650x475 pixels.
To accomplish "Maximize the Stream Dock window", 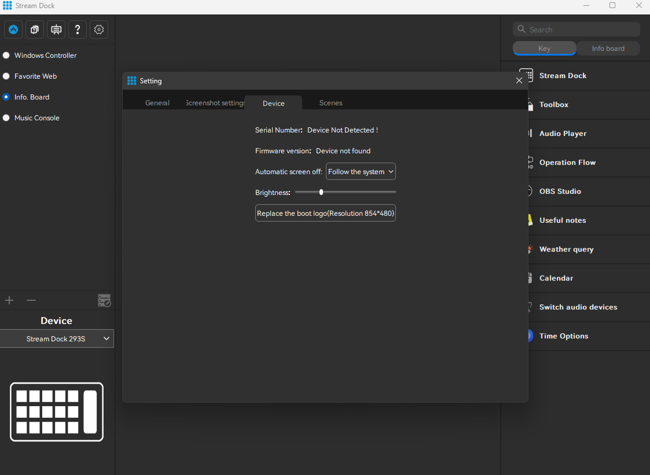I will (612, 5).
